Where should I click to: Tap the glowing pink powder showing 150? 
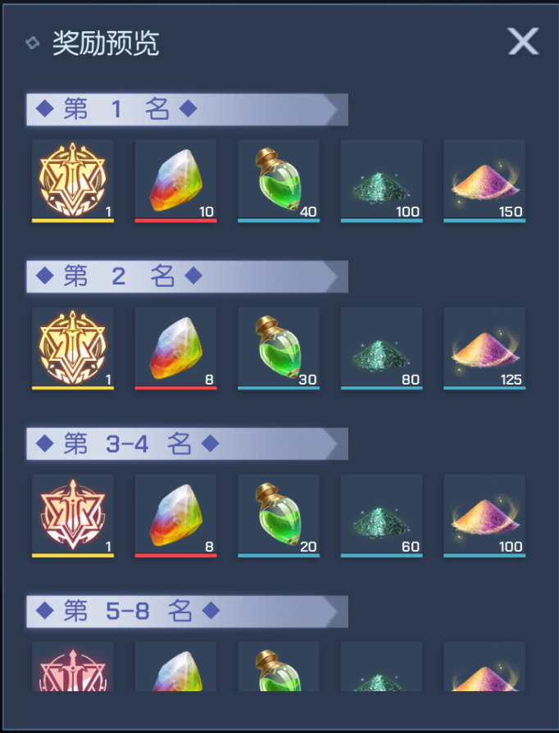point(484,180)
